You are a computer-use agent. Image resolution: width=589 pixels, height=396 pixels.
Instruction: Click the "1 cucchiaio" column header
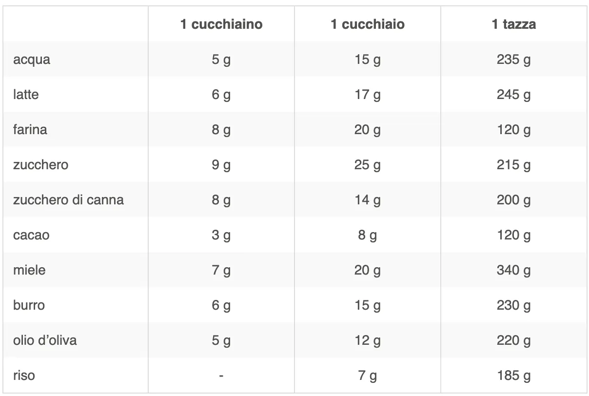[x=368, y=24]
